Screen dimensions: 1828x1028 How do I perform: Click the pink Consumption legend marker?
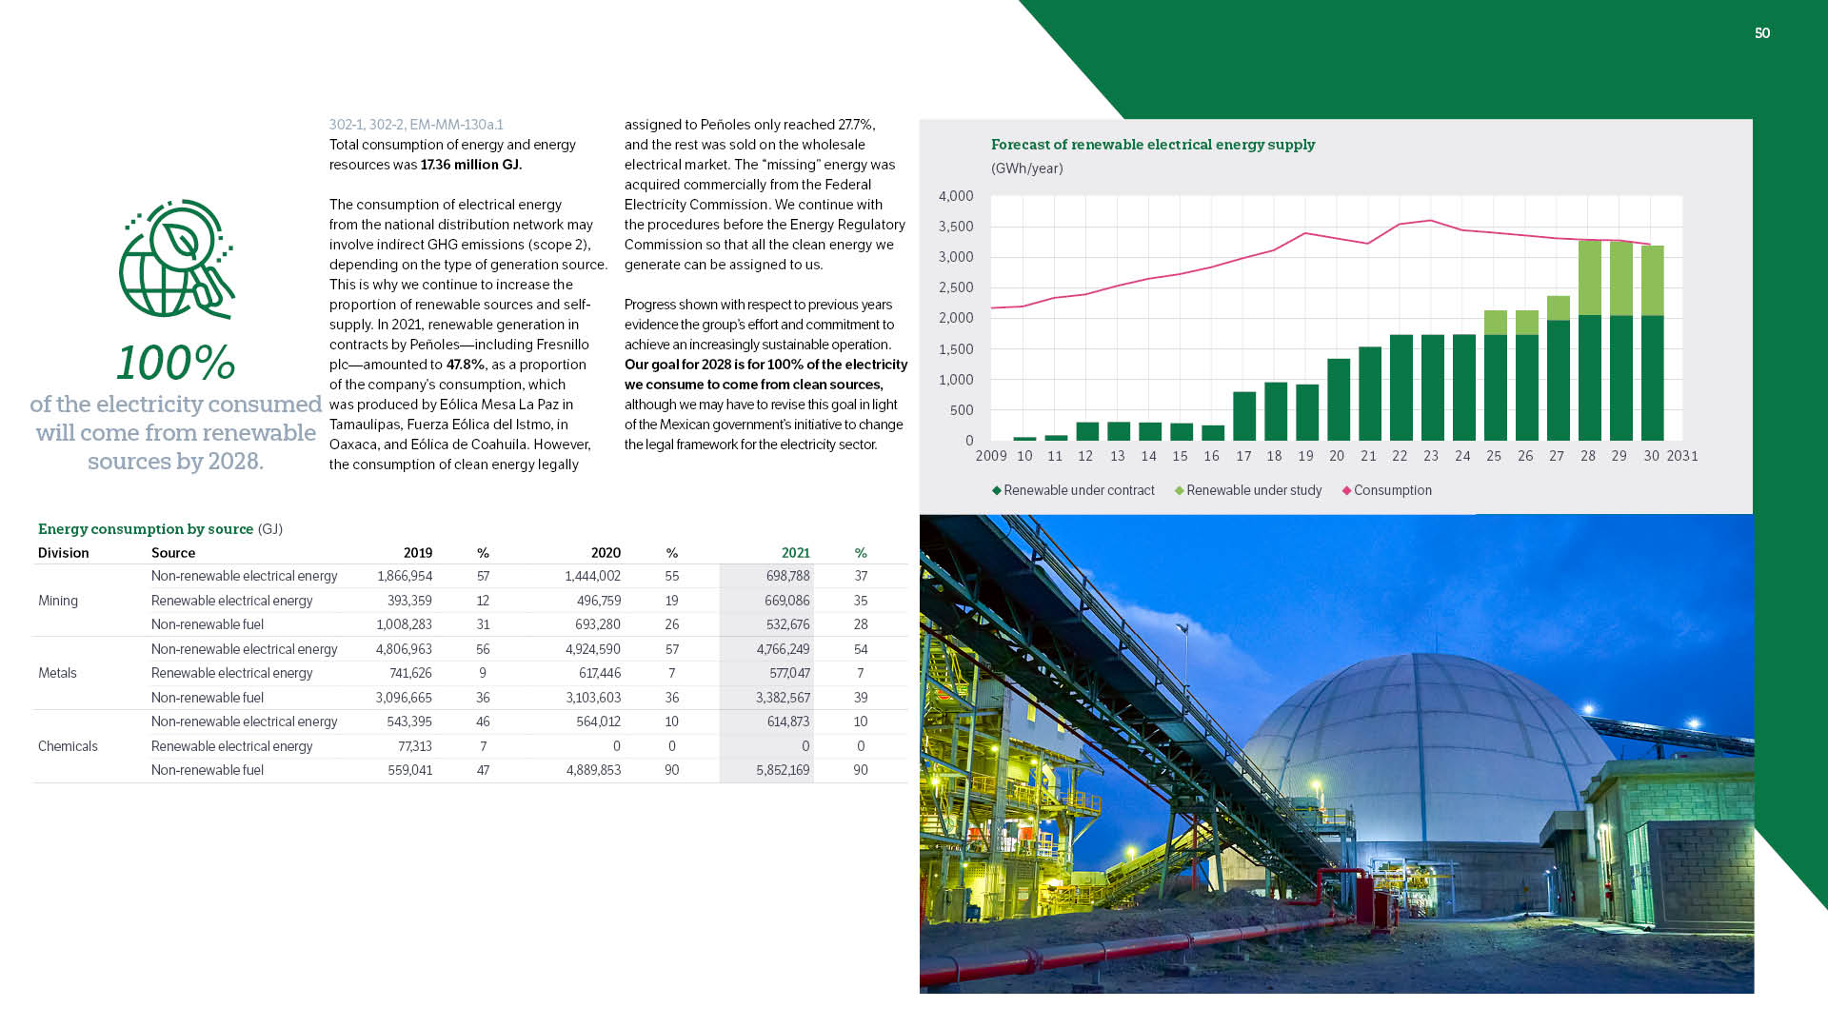tap(1347, 490)
